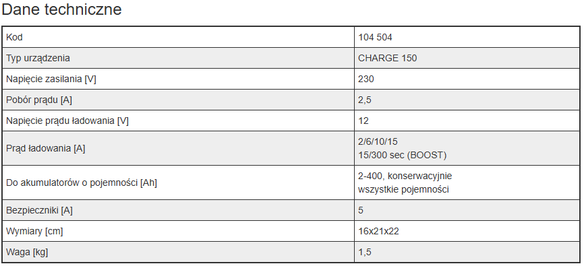Viewport: 584px width, 266px height.
Task: Click the charging voltage value 12
Action: pos(363,121)
